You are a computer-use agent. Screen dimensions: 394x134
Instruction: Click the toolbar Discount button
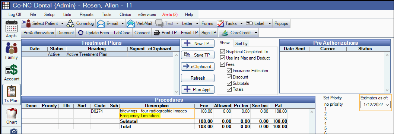point(66,33)
